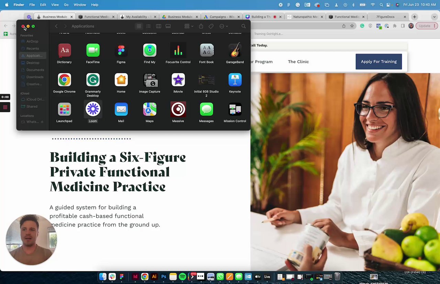Click the Apply For Training button

click(379, 62)
